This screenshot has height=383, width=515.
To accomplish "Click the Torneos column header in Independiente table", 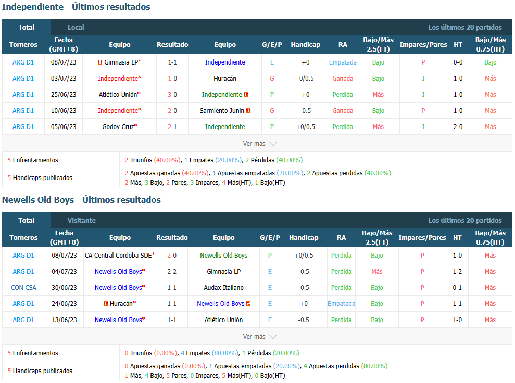I will pyautogui.click(x=23, y=44).
